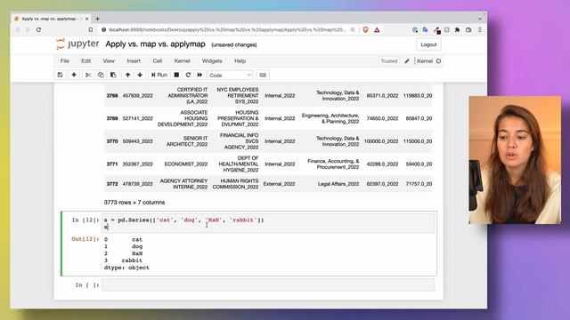The image size is (570, 320).
Task: Paste cells below icon
Action: pyautogui.click(x=113, y=75)
